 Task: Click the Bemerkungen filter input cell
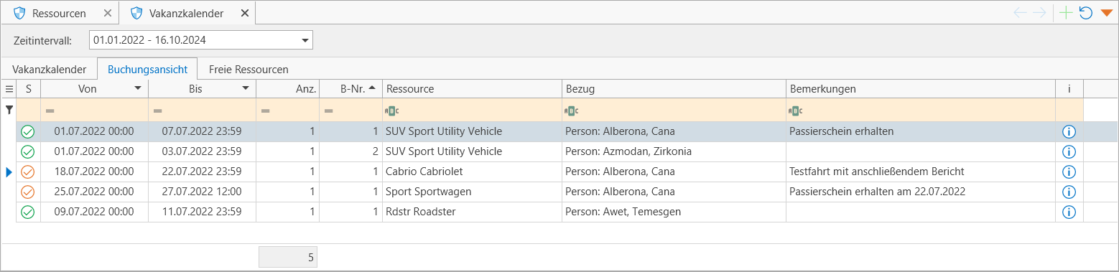pos(920,111)
